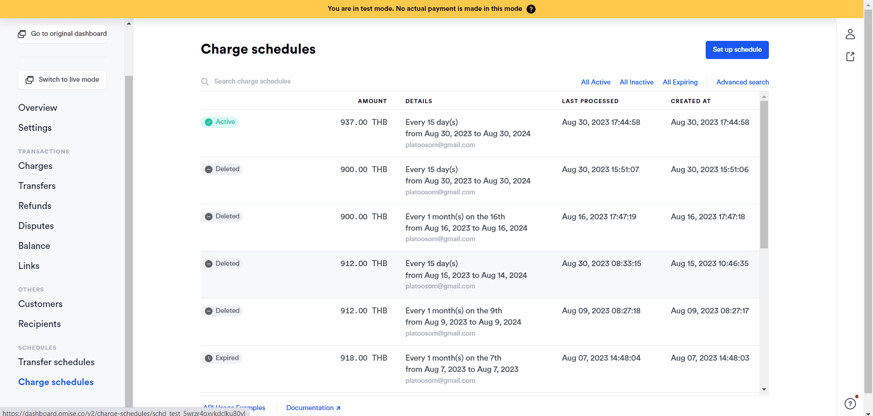
Task: Click Deleted badge on 900.00 THB monthly schedule
Action: (222, 217)
